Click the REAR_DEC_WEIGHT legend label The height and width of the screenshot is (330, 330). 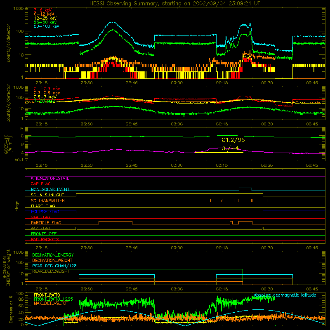pyautogui.click(x=51, y=271)
